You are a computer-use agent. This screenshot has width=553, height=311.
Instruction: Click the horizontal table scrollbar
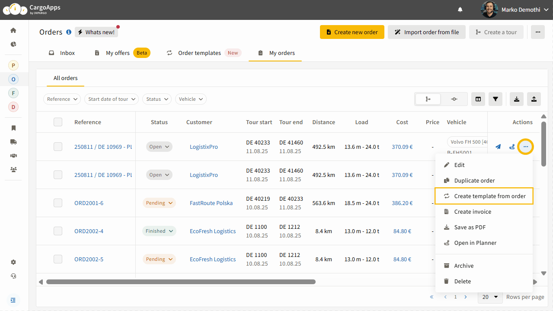click(181, 282)
